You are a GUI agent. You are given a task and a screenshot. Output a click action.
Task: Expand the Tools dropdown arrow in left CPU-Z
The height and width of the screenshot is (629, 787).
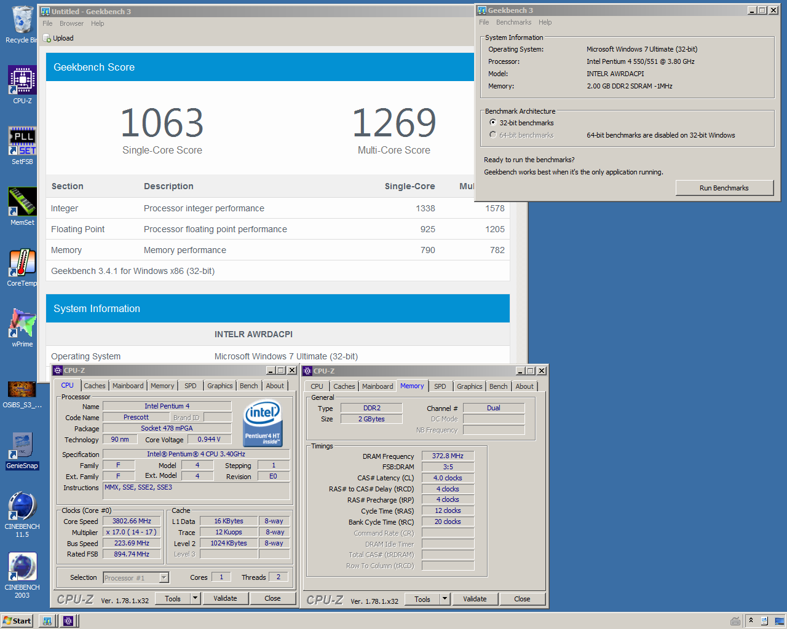195,598
